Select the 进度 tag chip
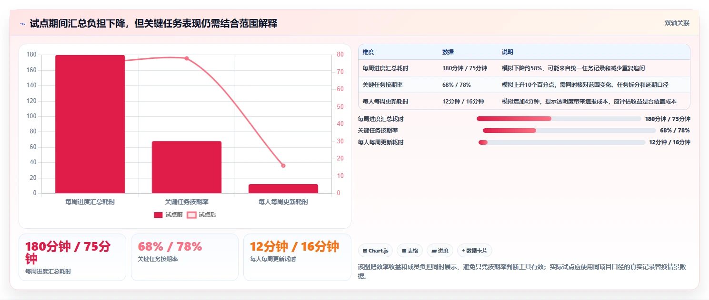 point(440,251)
